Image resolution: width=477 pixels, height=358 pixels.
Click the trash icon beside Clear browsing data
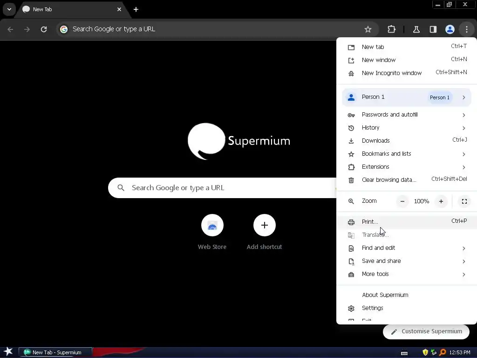351,180
